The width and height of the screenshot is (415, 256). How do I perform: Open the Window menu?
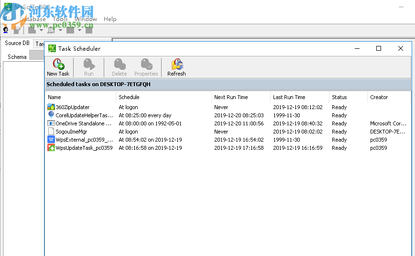(x=86, y=19)
